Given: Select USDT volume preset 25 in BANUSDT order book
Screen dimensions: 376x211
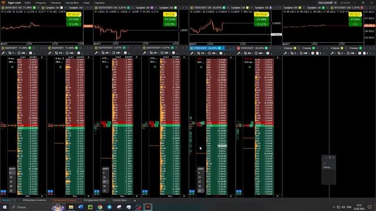Looking at the screenshot, I should point(11,182).
